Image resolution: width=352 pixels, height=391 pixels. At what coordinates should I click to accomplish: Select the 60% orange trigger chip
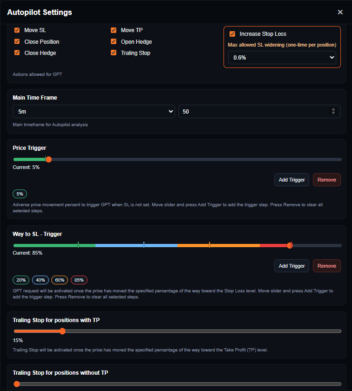coord(60,280)
